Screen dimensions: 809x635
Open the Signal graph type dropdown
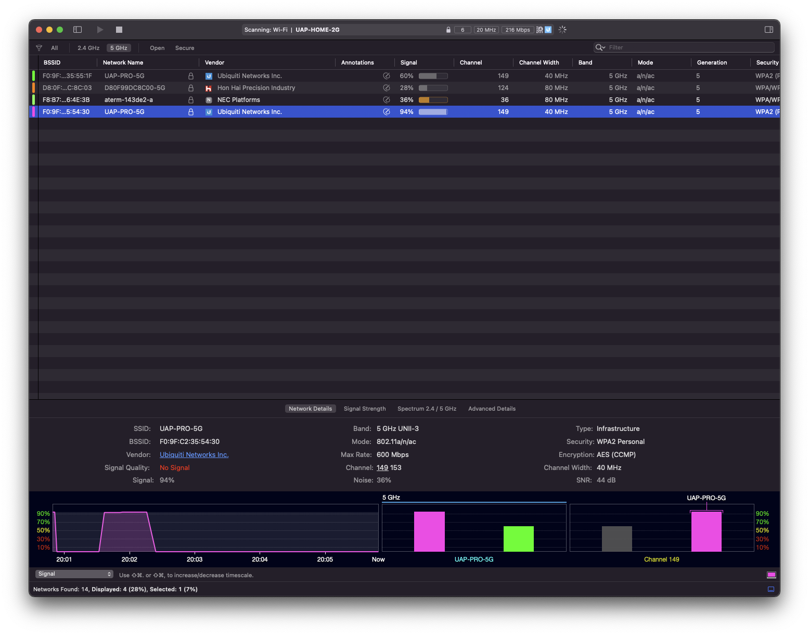74,574
